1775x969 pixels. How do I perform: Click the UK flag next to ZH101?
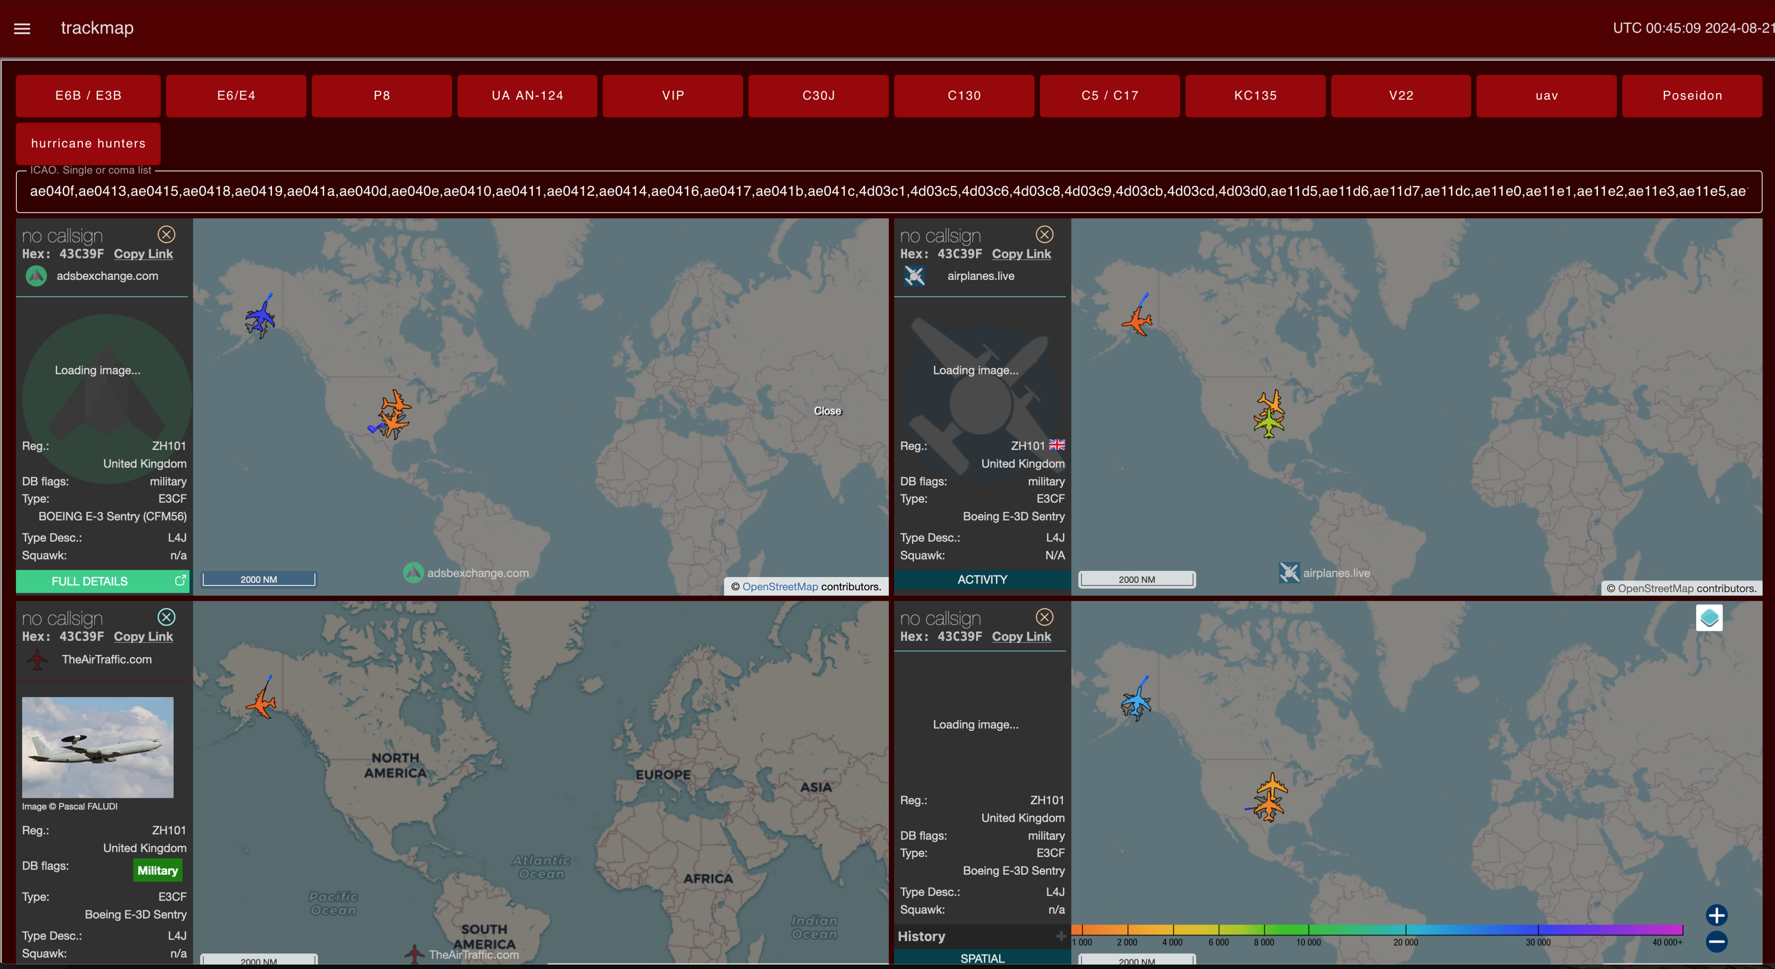click(x=1056, y=445)
